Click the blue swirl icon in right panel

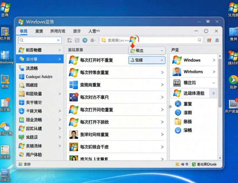(178, 130)
